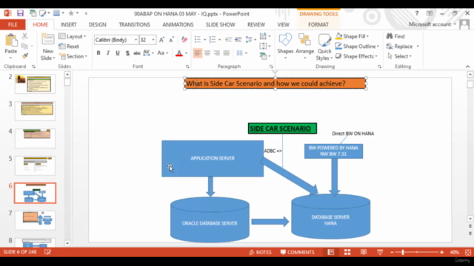Image resolution: width=474 pixels, height=266 pixels.
Task: Switch to the DESIGN tab
Action: [x=97, y=24]
